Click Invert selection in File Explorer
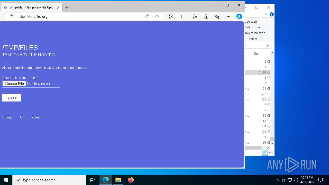The height and width of the screenshot is (185, 329). pyautogui.click(x=255, y=33)
